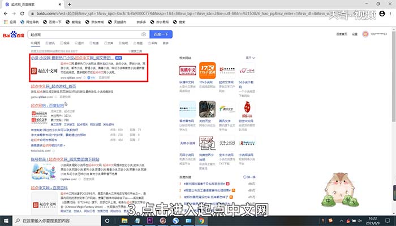
Task: Open the Chrome icon in the taskbar
Action: point(201,220)
